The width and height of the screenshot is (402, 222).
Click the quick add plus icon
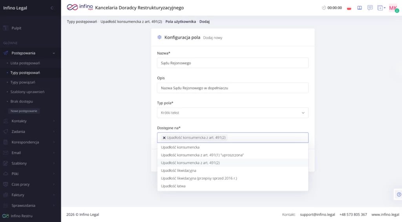click(x=380, y=8)
